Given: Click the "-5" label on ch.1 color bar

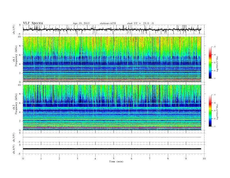Looking at the screenshot, I should click(214, 63).
